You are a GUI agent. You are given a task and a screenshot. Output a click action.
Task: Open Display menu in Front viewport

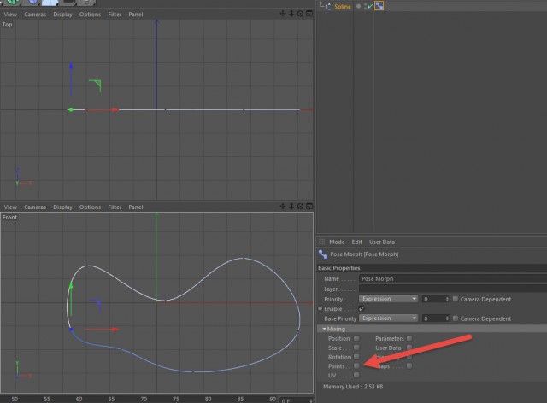62,207
